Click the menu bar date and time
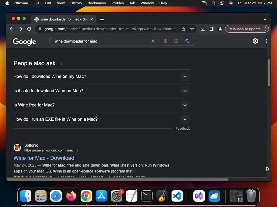This screenshot has height=207, width=277. [254, 3]
